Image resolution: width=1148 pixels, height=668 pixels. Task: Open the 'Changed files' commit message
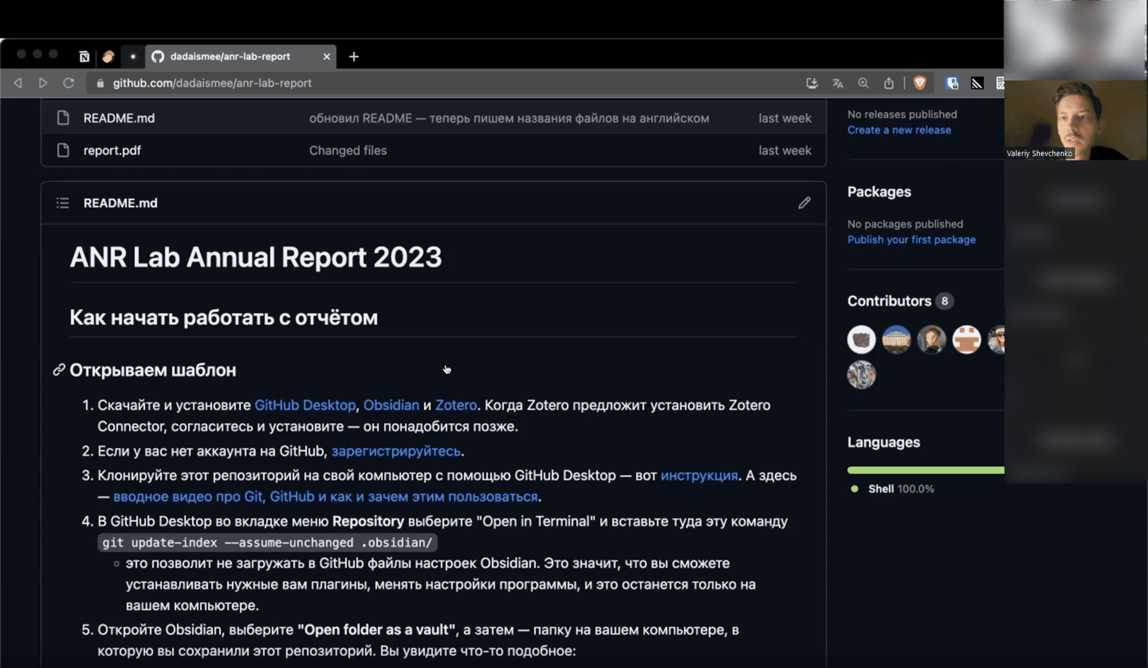pyautogui.click(x=348, y=150)
